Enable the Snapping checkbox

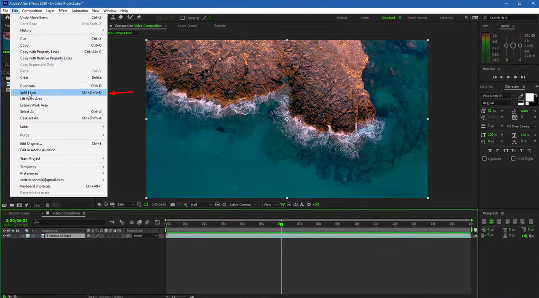[182, 18]
